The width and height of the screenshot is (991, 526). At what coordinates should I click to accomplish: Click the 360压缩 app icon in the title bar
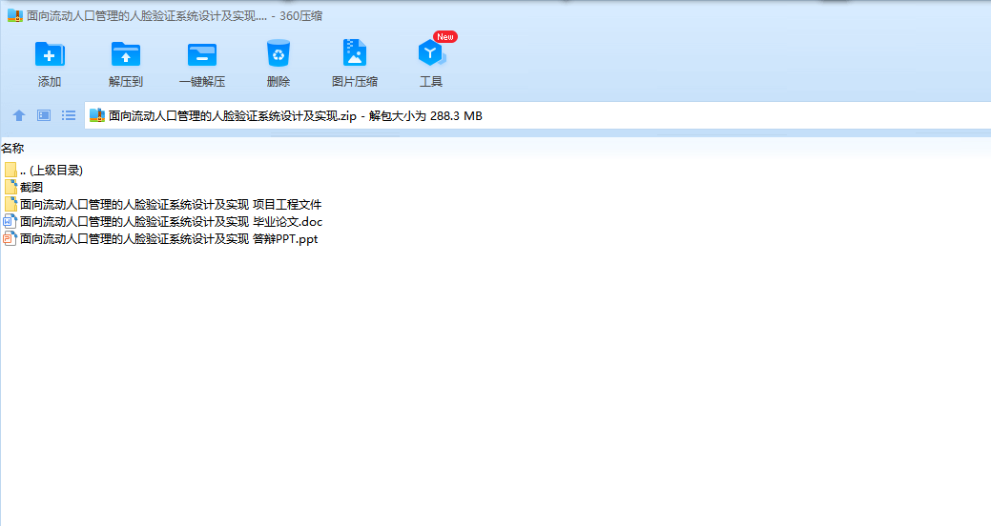click(x=15, y=16)
